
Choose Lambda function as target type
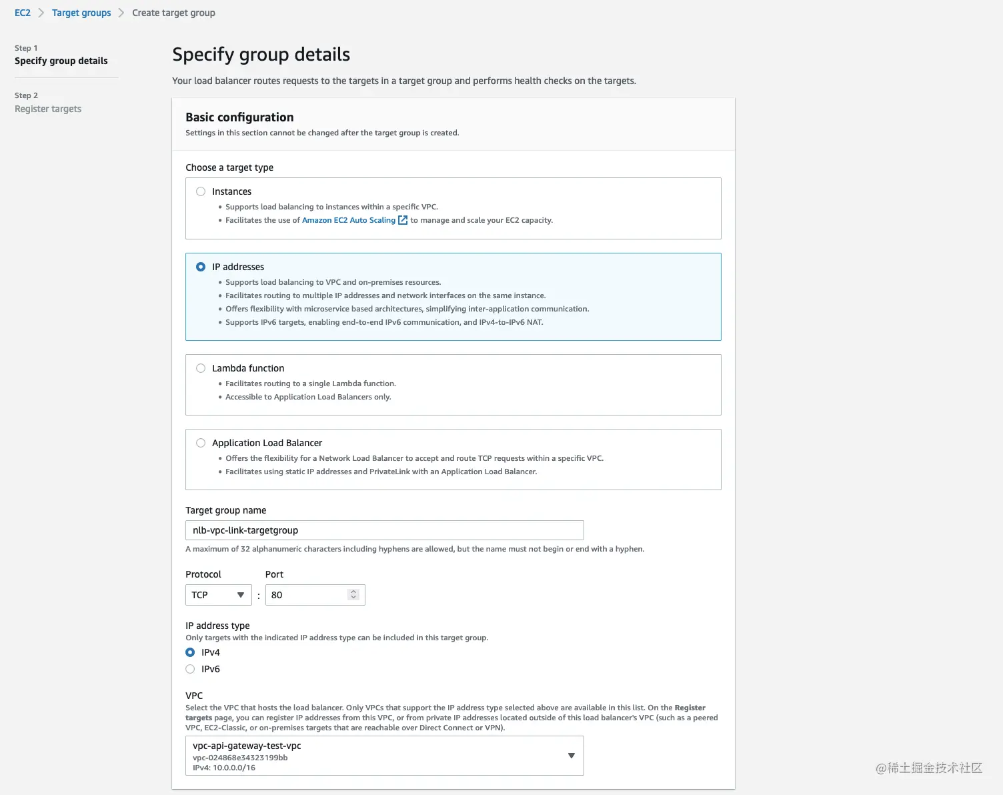tap(201, 368)
